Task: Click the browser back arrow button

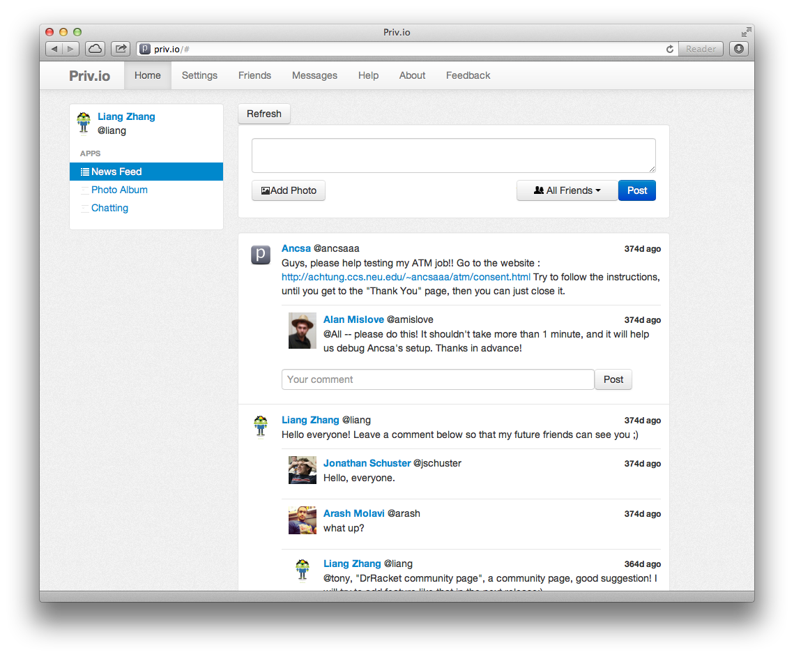Action: click(x=54, y=49)
